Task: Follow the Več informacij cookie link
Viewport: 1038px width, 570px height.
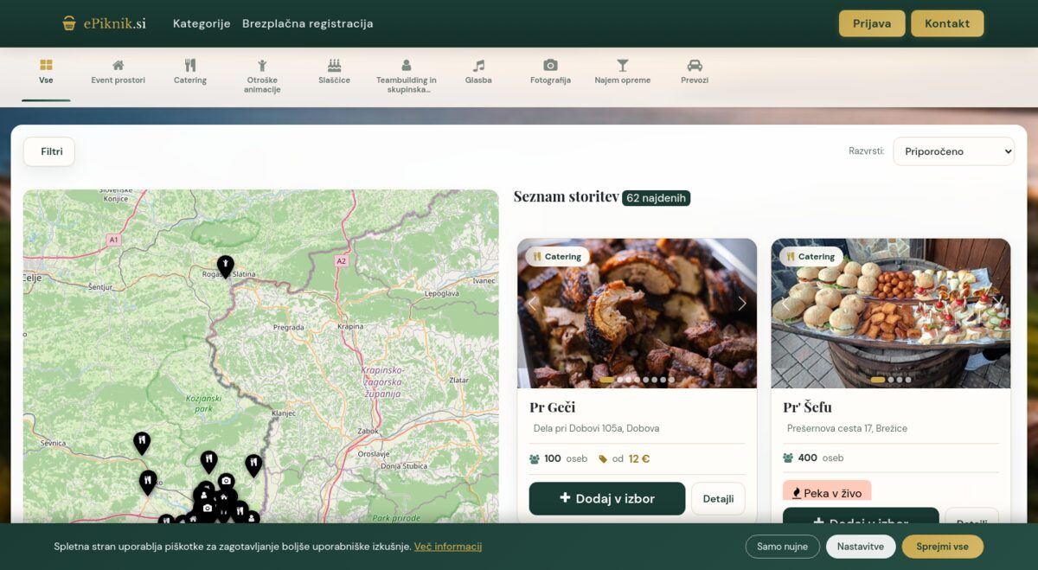Action: pos(448,547)
